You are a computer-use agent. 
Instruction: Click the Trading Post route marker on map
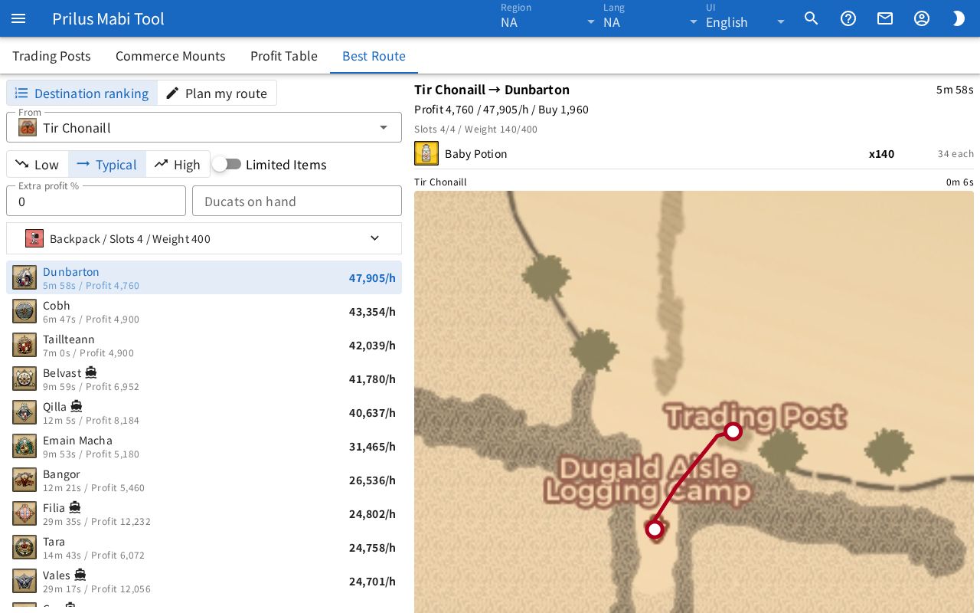pos(733,431)
